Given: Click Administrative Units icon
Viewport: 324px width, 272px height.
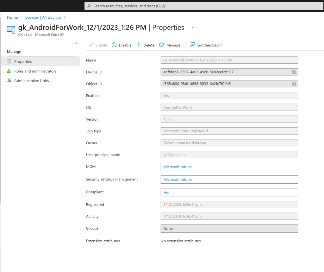Looking at the screenshot, I should point(9,81).
